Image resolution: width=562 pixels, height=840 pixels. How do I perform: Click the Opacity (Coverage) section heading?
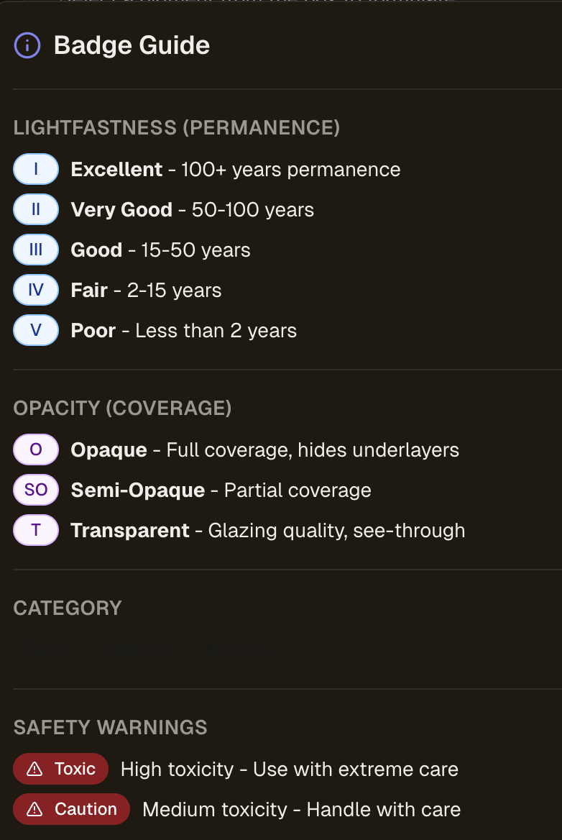[x=122, y=408]
